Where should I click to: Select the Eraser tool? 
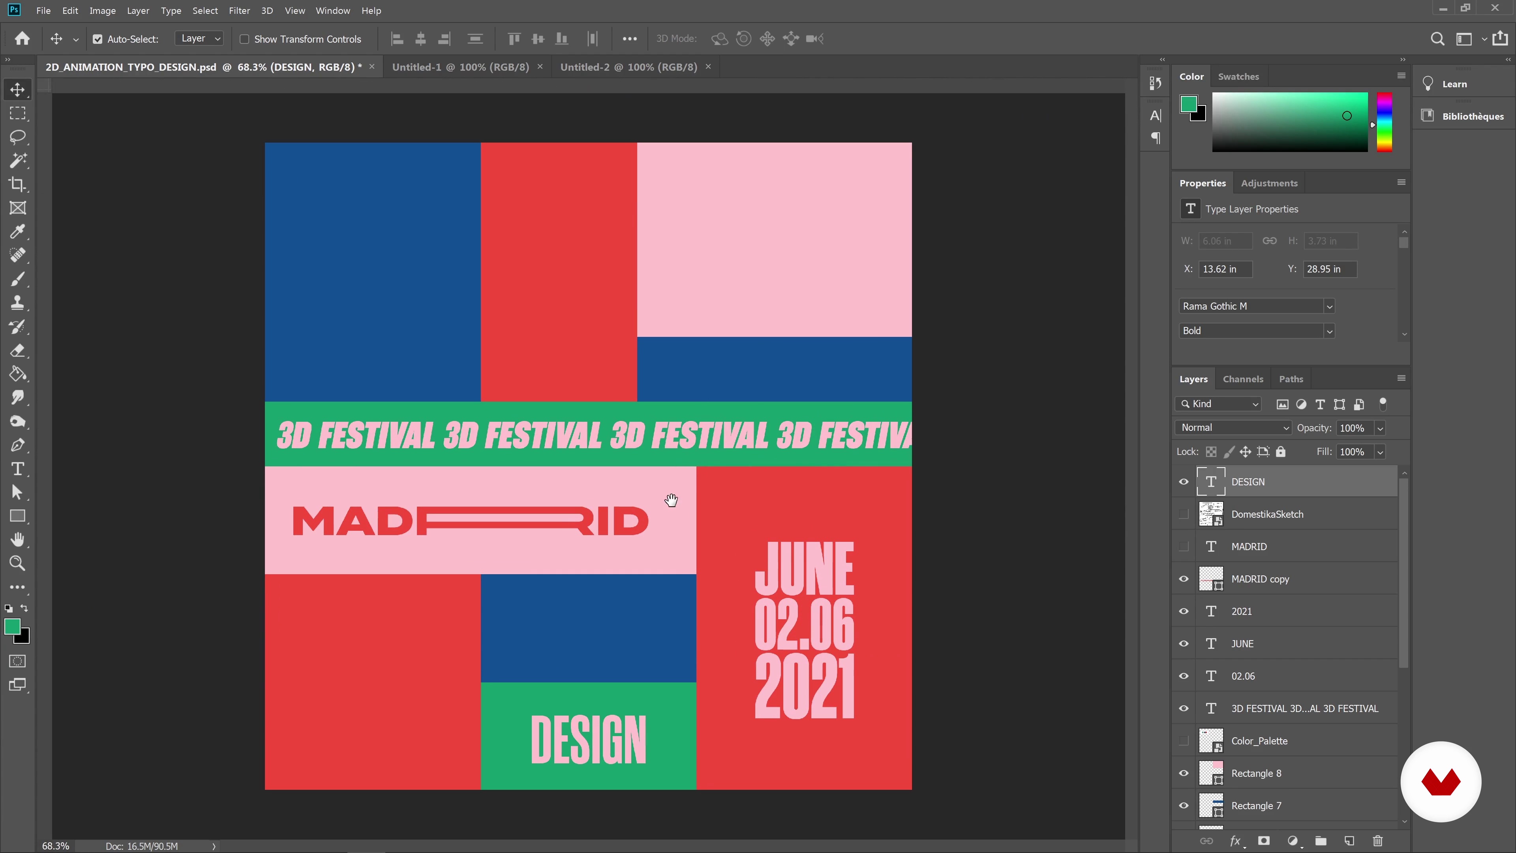click(x=18, y=350)
